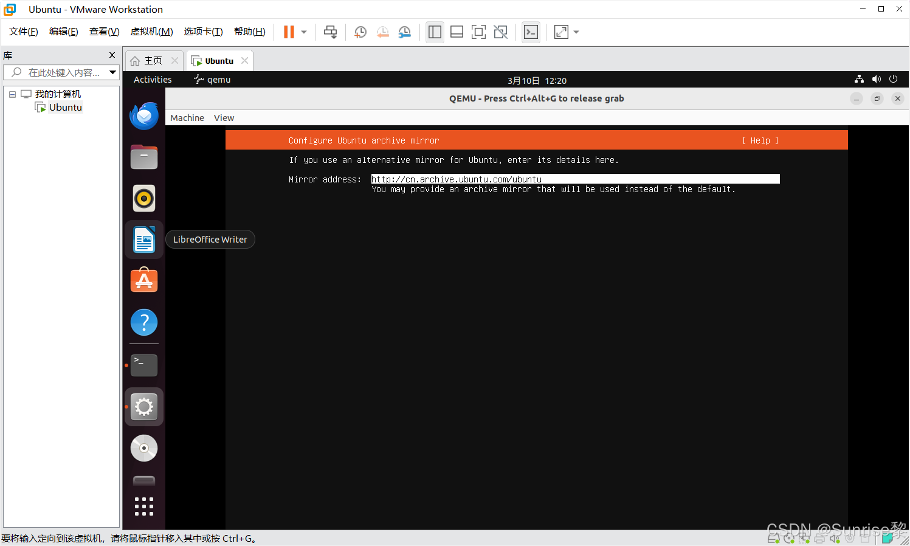Launch Rhythmbox music player from the dock
Viewport: 910px width, 546px height.
[x=144, y=198]
